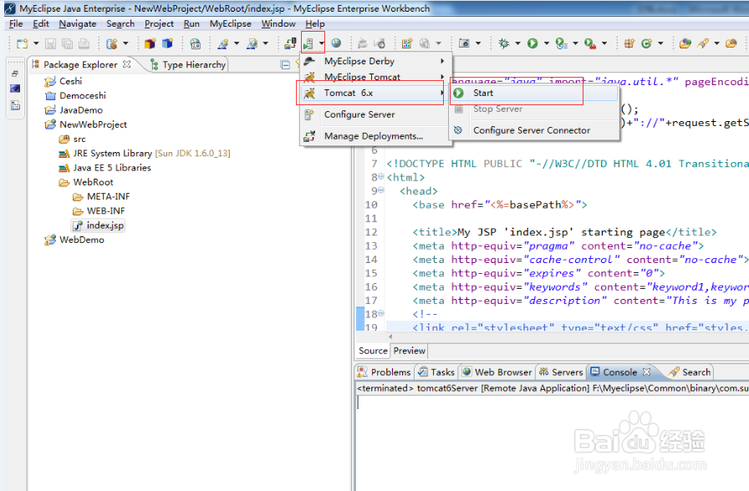Open the Servers view tab

(561, 372)
